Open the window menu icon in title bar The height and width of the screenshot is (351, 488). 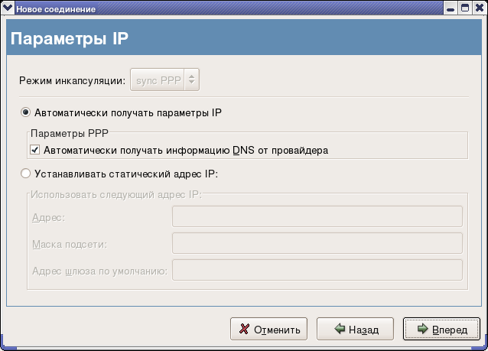click(x=7, y=8)
